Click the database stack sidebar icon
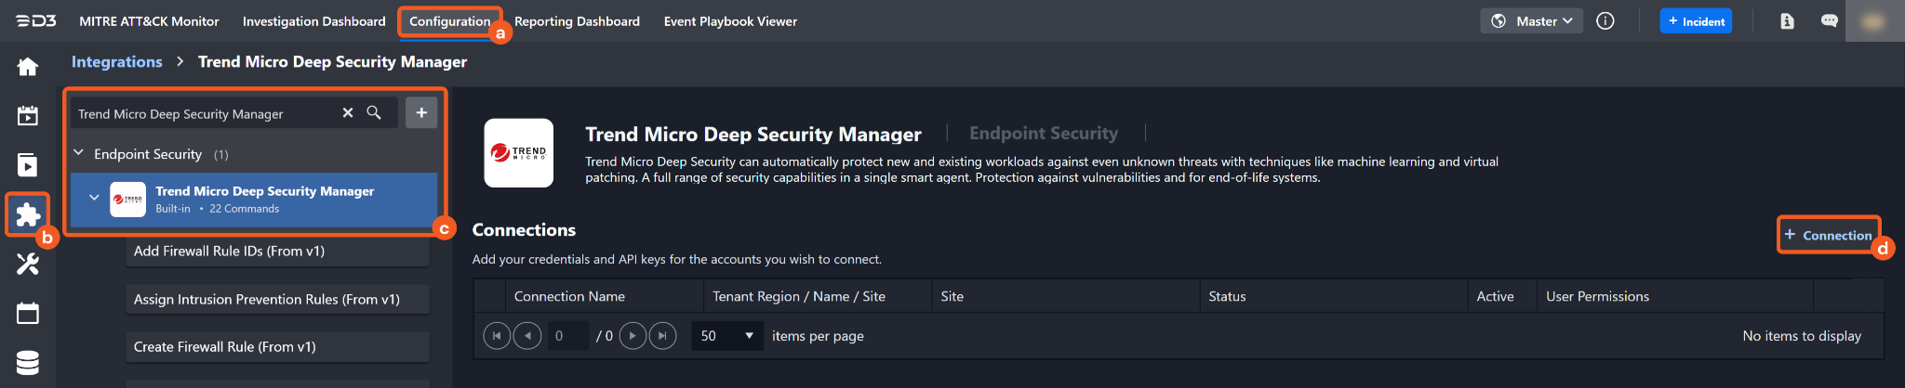The height and width of the screenshot is (388, 1905). 28,363
